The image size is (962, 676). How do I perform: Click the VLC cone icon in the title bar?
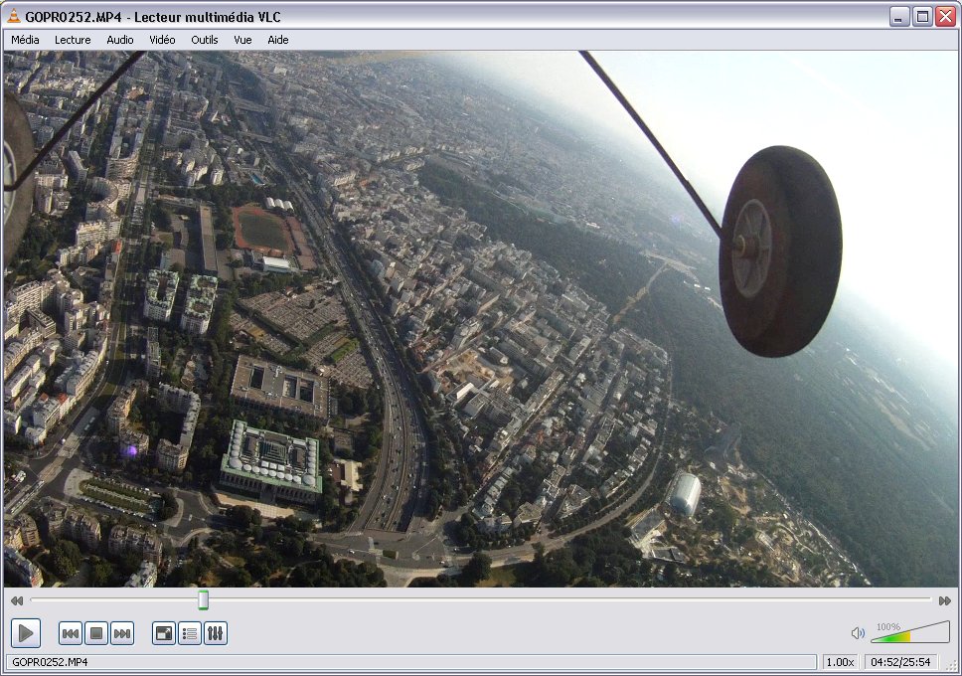[x=14, y=17]
